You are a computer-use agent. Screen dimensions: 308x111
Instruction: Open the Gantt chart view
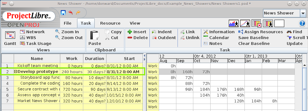[10, 38]
